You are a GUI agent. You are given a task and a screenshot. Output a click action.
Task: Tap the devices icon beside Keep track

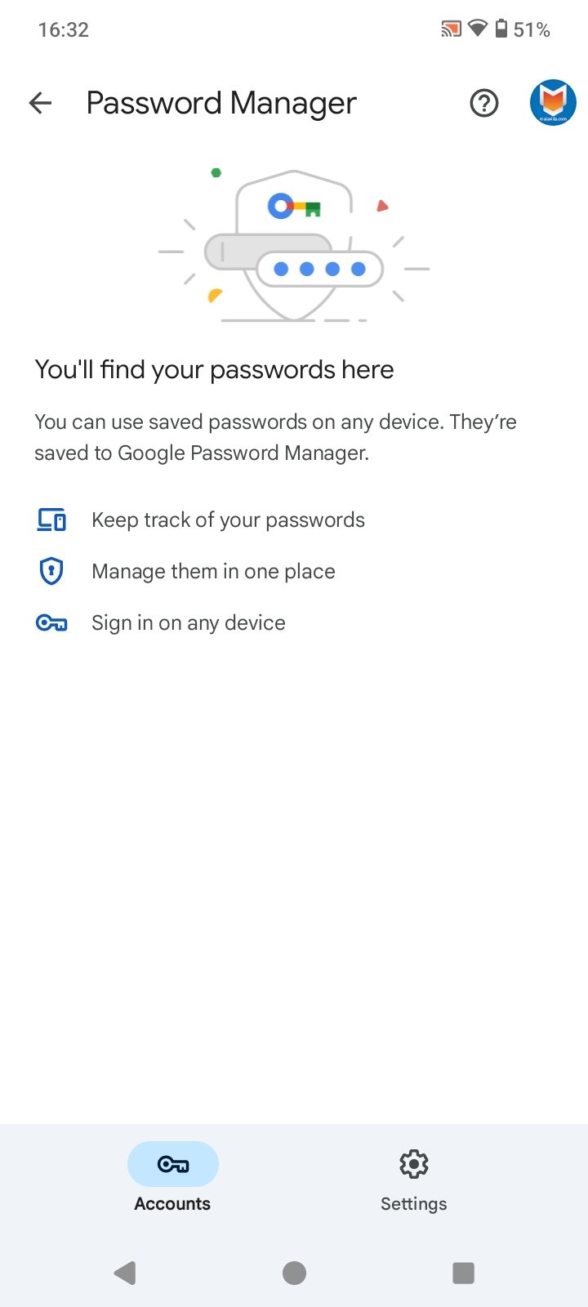[x=51, y=520]
